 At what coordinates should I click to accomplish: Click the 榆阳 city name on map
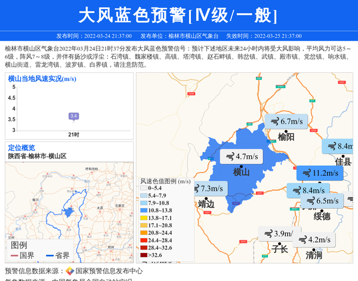tap(286, 137)
